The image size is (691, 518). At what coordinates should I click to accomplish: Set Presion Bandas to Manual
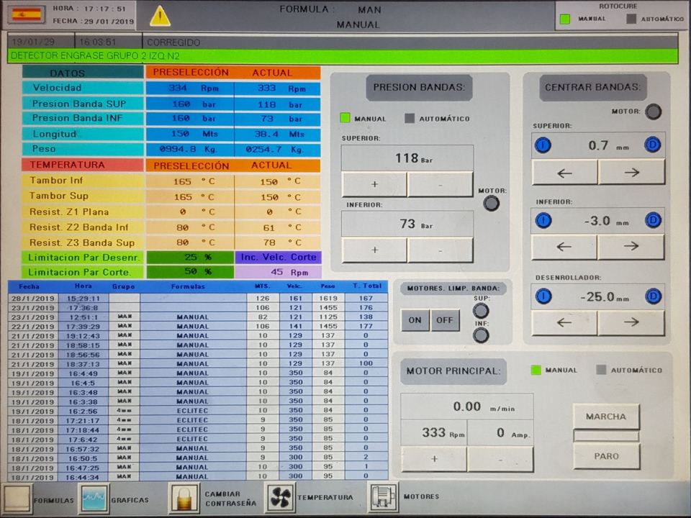pyautogui.click(x=345, y=118)
